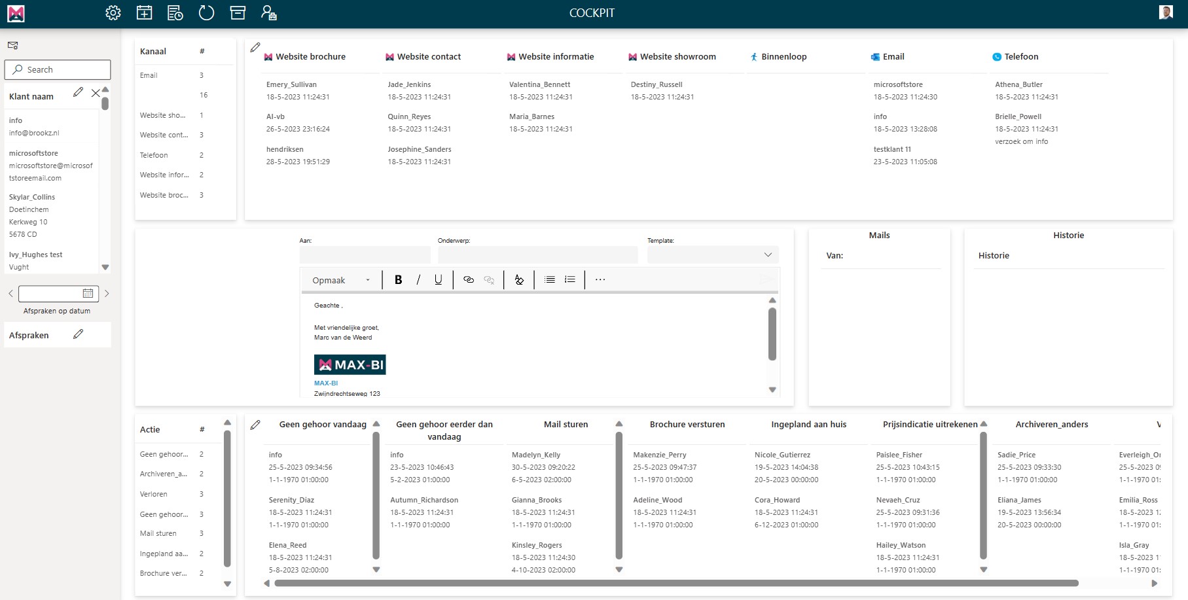Click the add appointment calendar icon
1188x600 pixels.
pos(144,13)
